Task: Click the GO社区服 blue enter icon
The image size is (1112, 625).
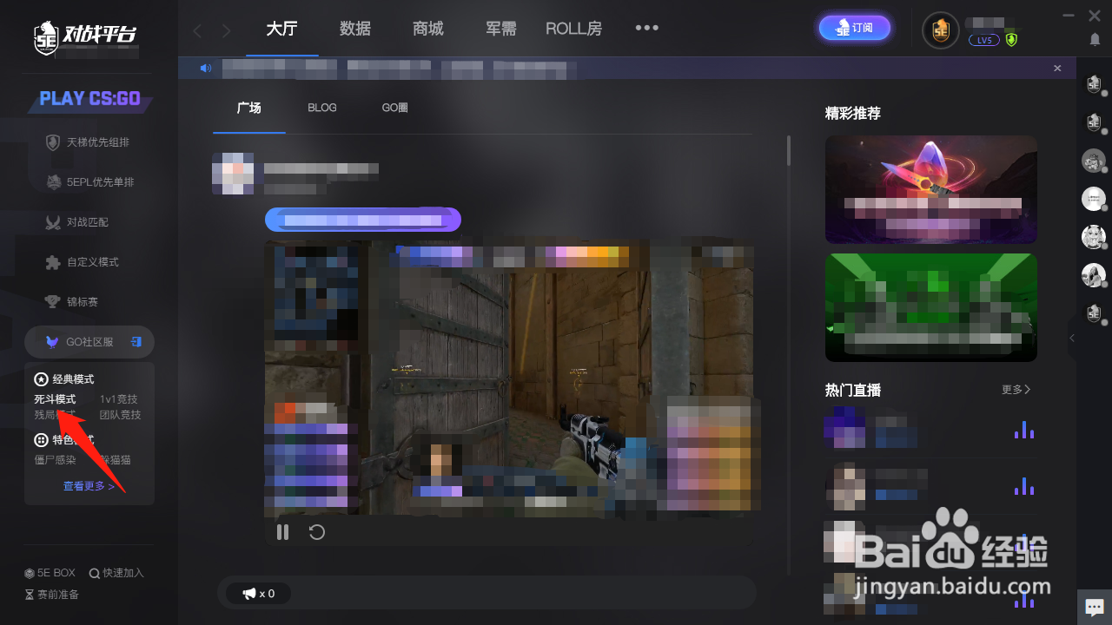Action: coord(136,342)
